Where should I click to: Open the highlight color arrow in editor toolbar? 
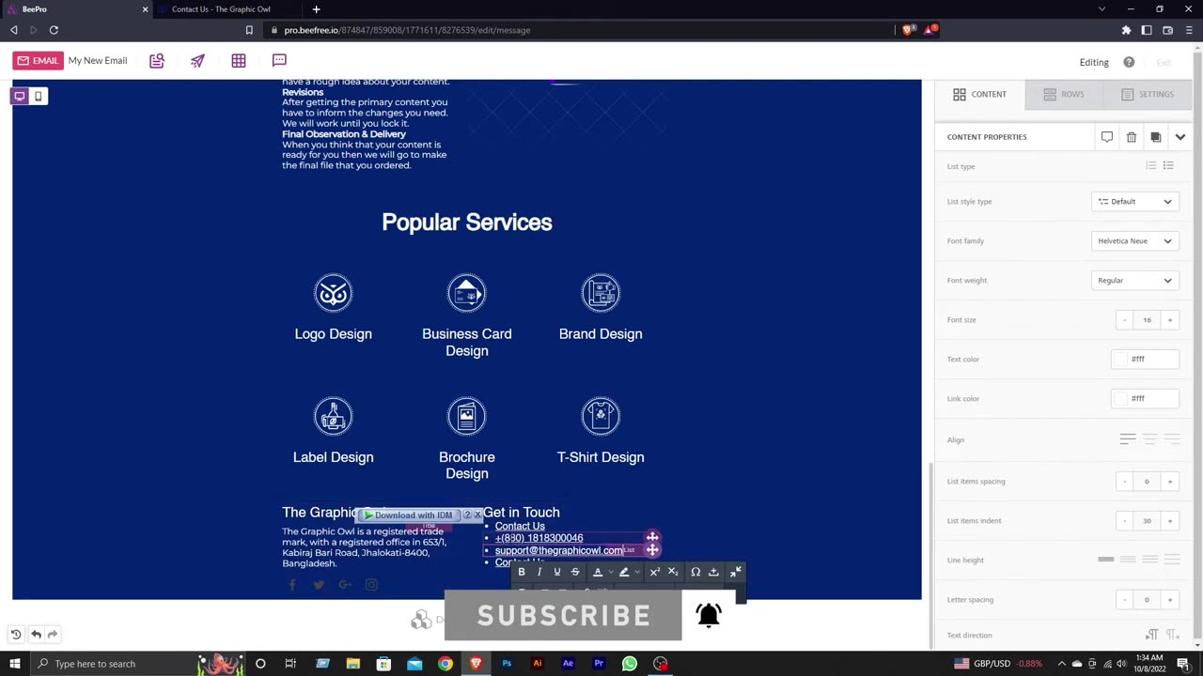(637, 572)
